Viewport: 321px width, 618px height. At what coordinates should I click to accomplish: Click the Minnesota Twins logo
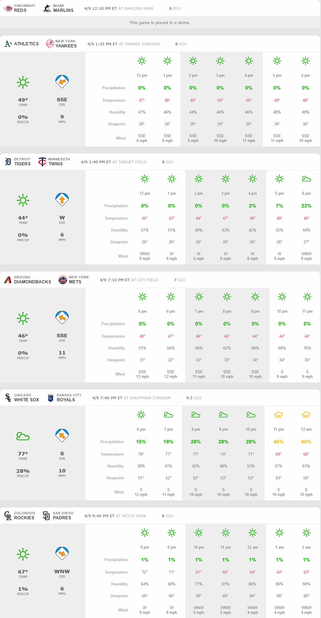tap(42, 162)
